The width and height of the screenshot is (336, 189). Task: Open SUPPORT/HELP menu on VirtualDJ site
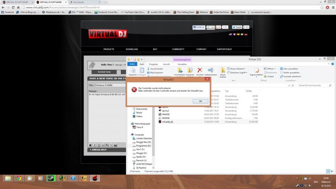click(x=224, y=49)
